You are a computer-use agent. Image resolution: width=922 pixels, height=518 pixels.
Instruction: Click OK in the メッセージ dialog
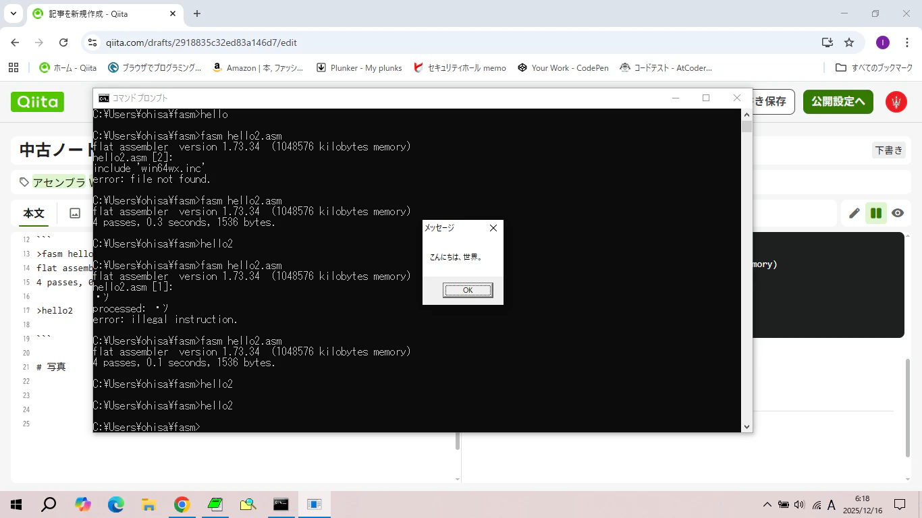(468, 290)
